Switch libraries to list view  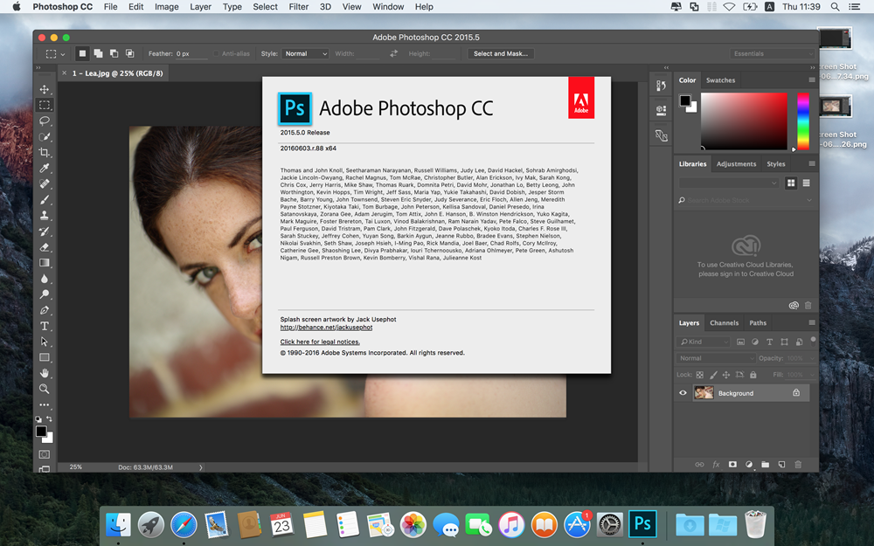pos(806,183)
